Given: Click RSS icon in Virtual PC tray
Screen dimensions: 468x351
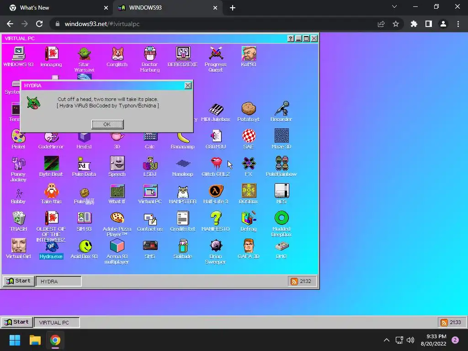Looking at the screenshot, I should [x=294, y=281].
